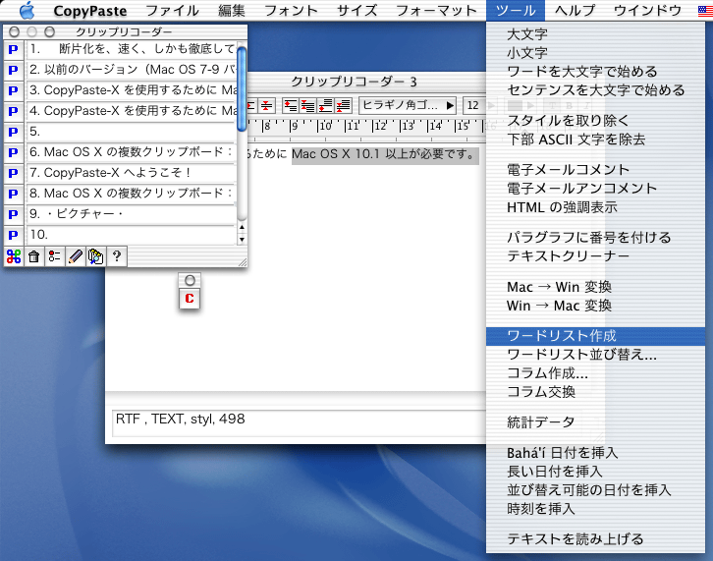Click the US flag input menu icon
Viewport: 713px width, 561px height.
[705, 11]
